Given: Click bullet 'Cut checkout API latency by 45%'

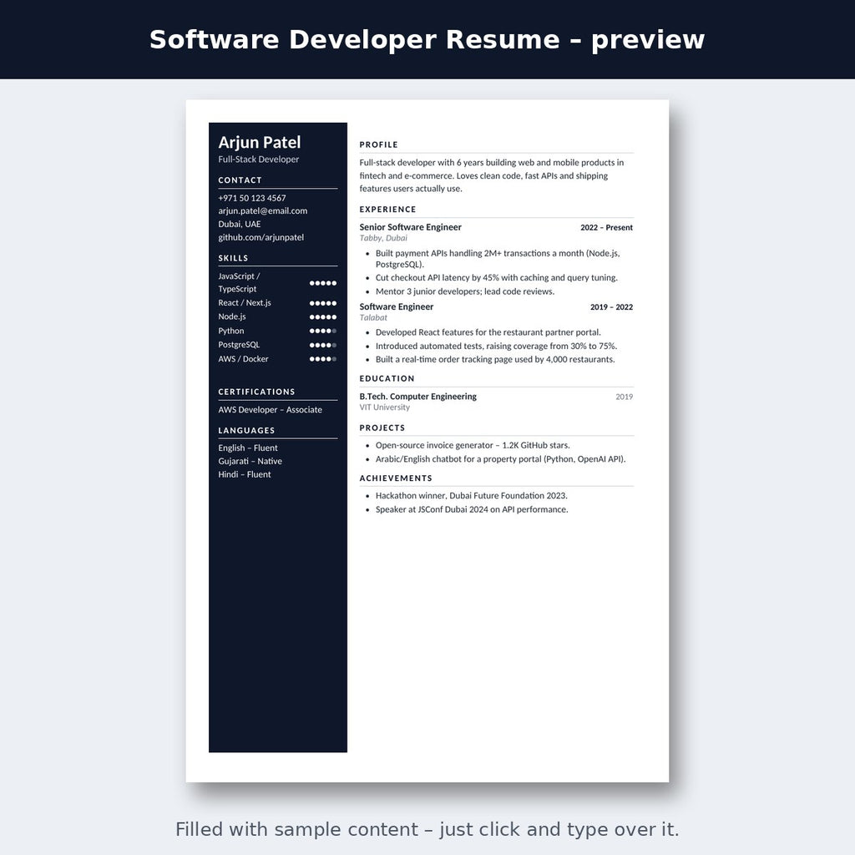Looking at the screenshot, I should 496,277.
